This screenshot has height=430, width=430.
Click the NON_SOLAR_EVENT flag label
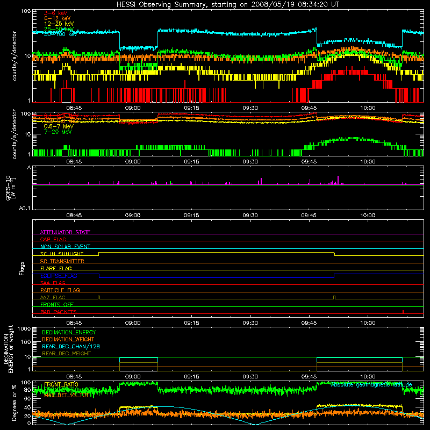(65, 247)
